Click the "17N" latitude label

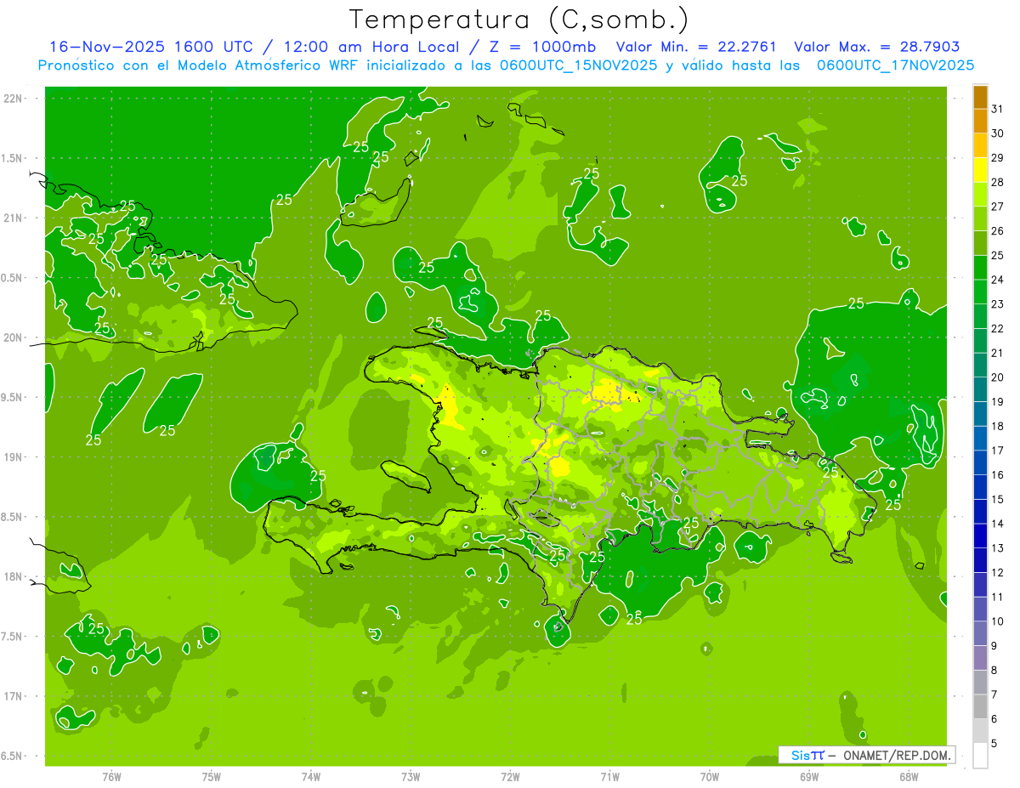tap(12, 696)
